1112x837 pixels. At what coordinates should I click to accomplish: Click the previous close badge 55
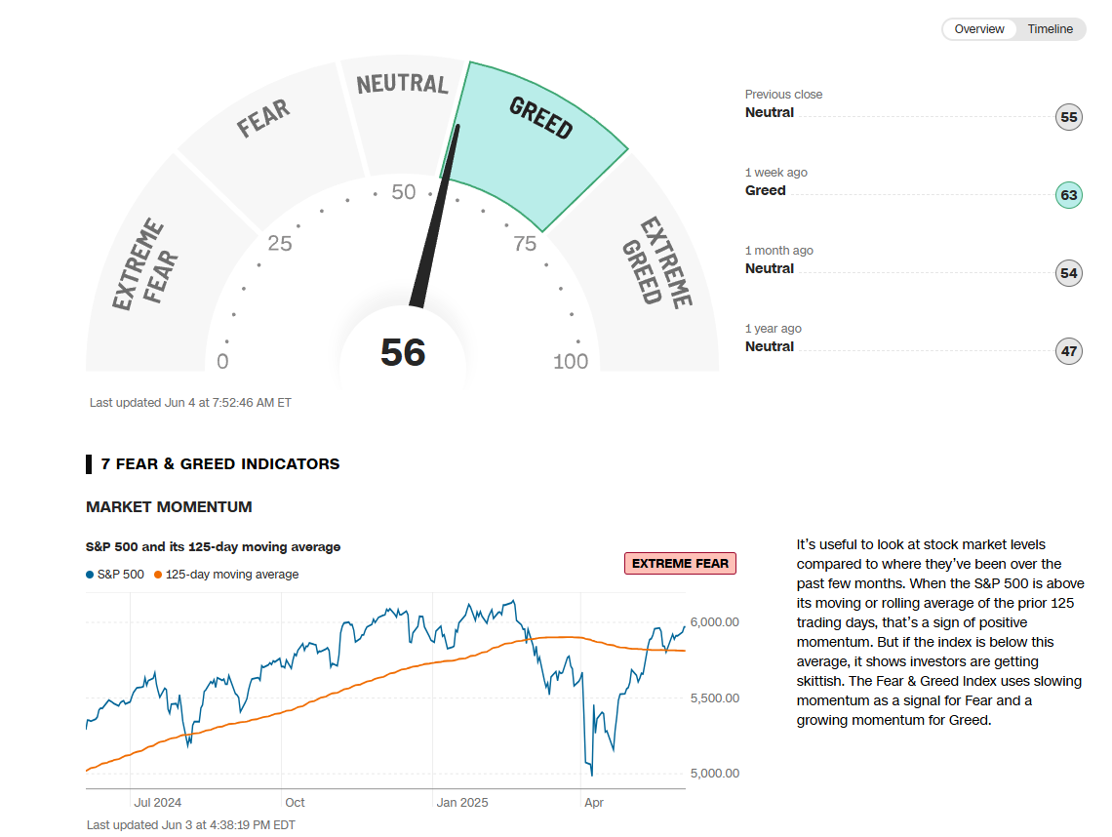(1069, 118)
